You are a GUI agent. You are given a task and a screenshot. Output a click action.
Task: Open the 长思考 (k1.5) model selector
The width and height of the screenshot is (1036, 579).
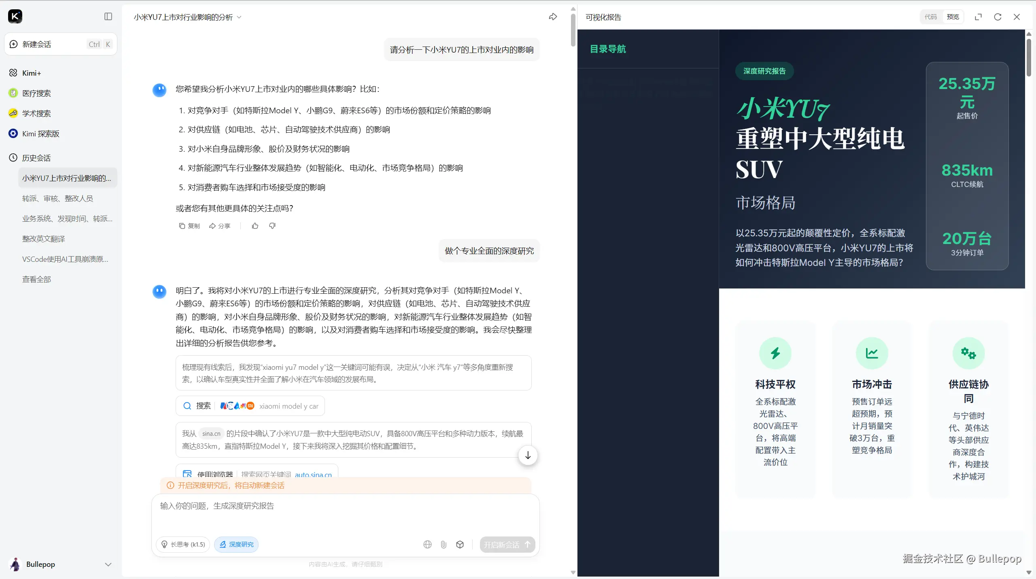183,545
